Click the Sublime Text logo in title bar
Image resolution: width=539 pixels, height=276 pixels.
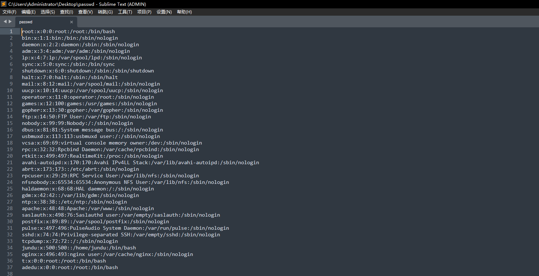pyautogui.click(x=4, y=4)
